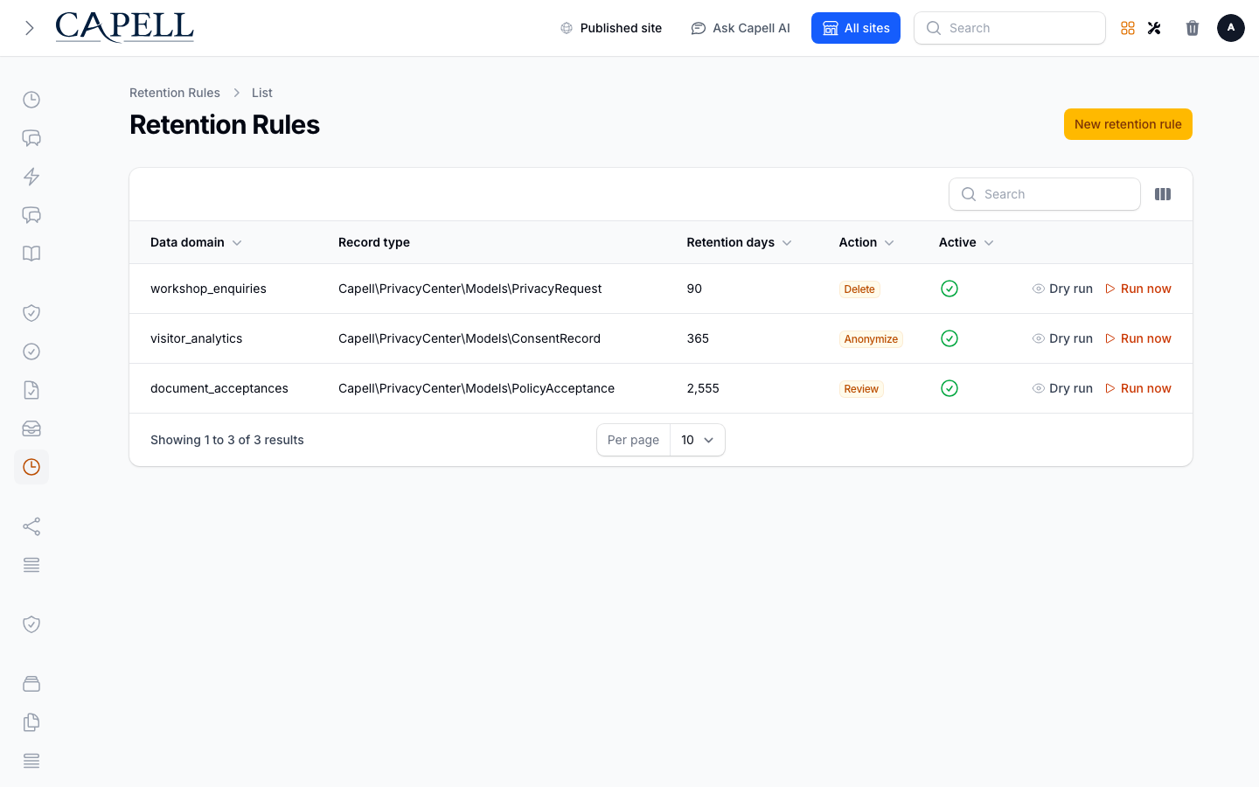1259x787 pixels.
Task: Open the open-book sidebar icon
Action: tap(31, 254)
